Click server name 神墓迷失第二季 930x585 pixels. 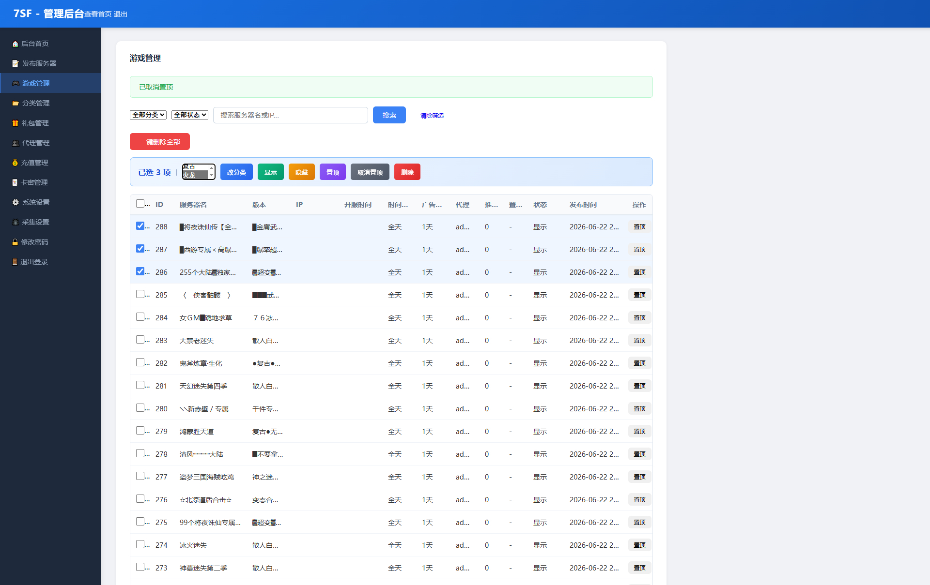click(x=203, y=568)
